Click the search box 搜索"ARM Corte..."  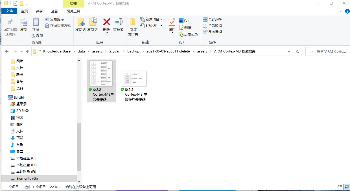(x=326, y=52)
